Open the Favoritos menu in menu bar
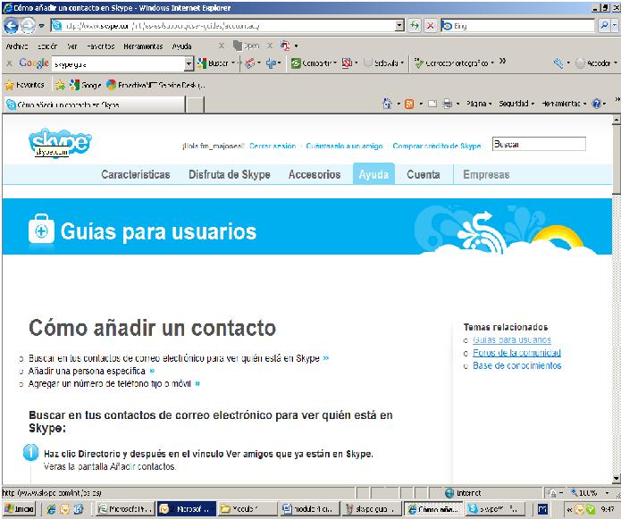The height and width of the screenshot is (519, 621). [101, 46]
